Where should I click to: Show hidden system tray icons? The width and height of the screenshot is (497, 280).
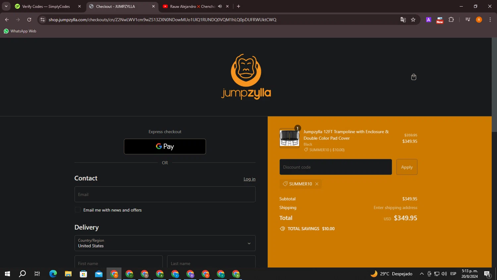[x=421, y=274]
